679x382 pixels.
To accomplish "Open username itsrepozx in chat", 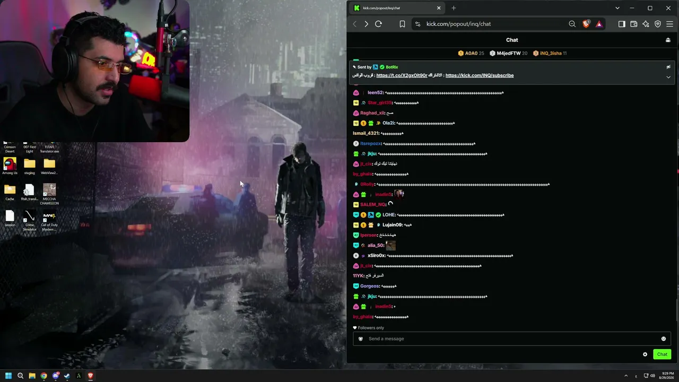I will tap(371, 144).
